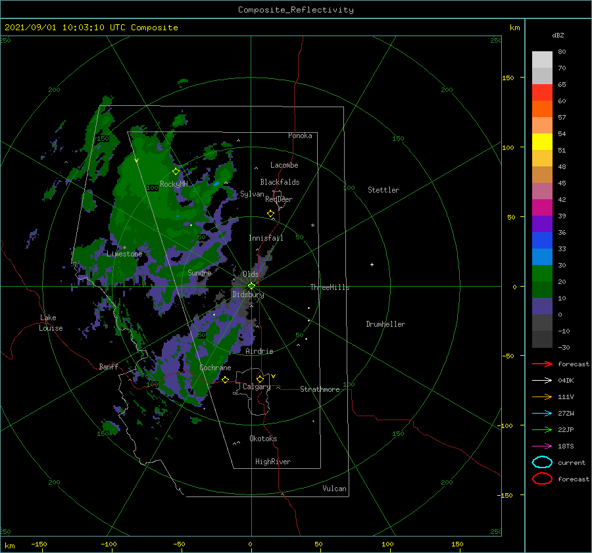Click the Composite_Reflectivity title
The width and height of the screenshot is (592, 553).
(296, 10)
